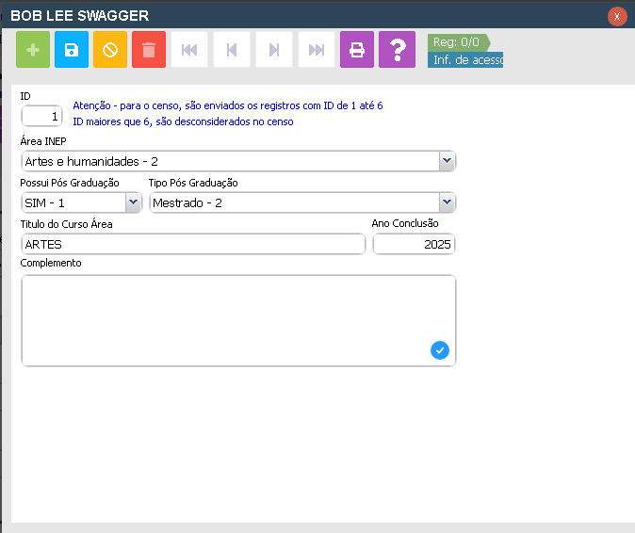Open help with the question mark icon

click(397, 50)
